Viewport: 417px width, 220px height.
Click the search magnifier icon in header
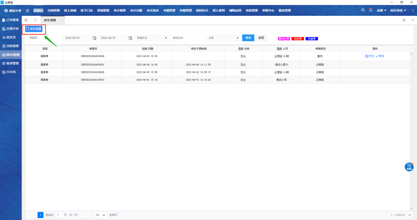[x=363, y=10]
